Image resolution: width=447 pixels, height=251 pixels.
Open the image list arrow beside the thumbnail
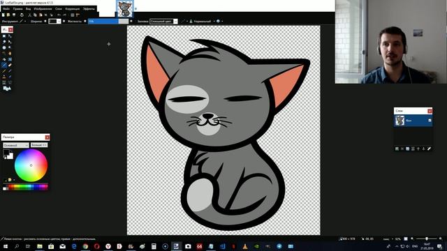(x=135, y=9)
